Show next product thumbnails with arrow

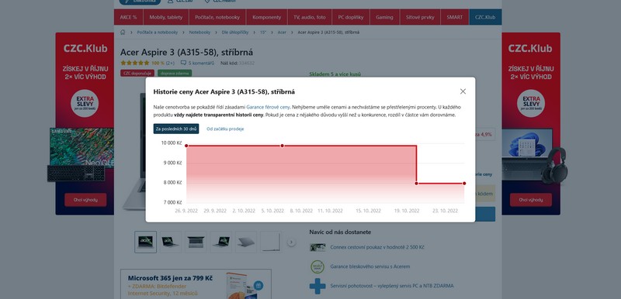coord(292,242)
